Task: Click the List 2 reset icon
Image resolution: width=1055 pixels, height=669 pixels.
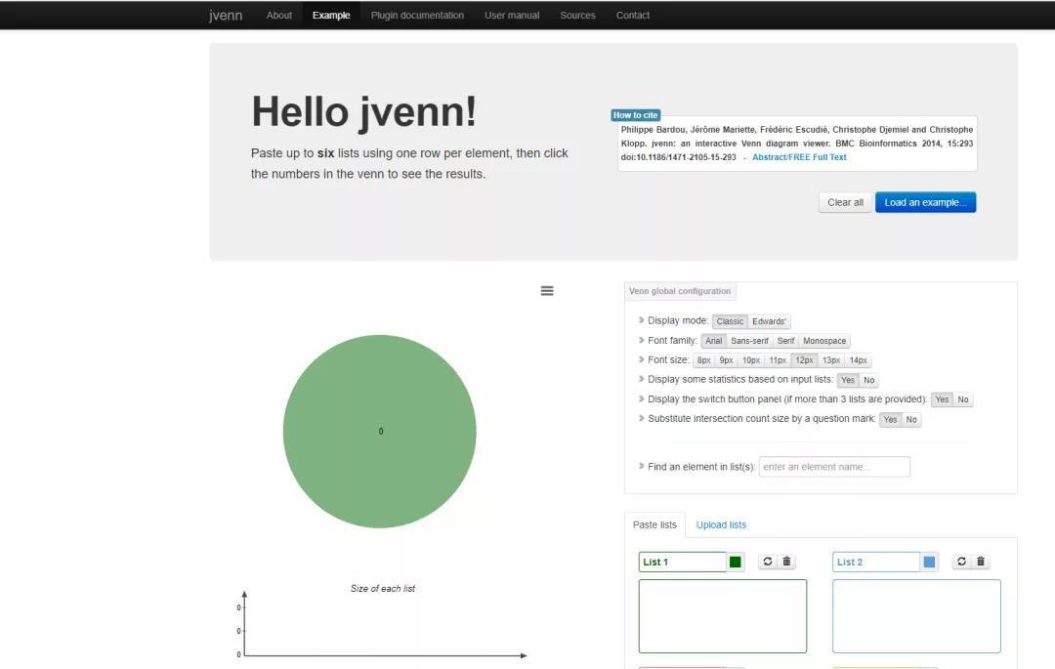Action: coord(962,562)
